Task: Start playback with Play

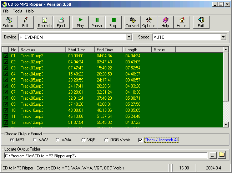Action: [81, 22]
